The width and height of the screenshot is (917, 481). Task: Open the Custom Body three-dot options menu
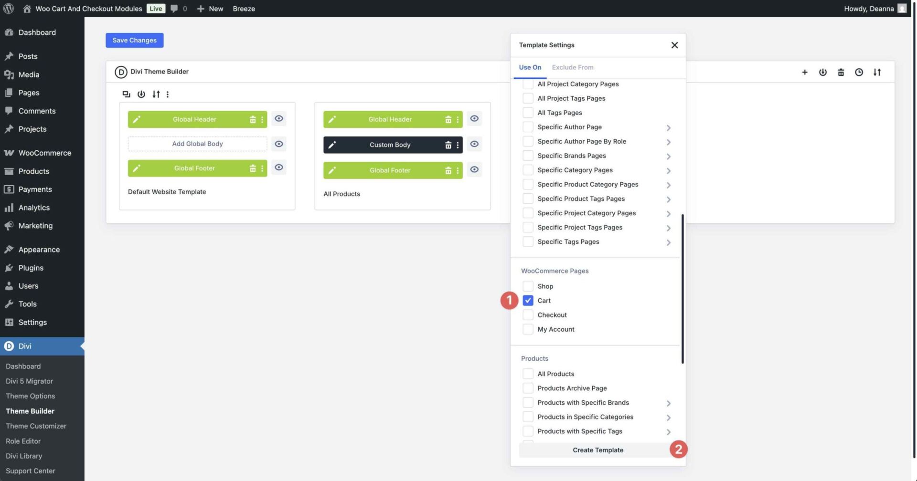pyautogui.click(x=458, y=145)
